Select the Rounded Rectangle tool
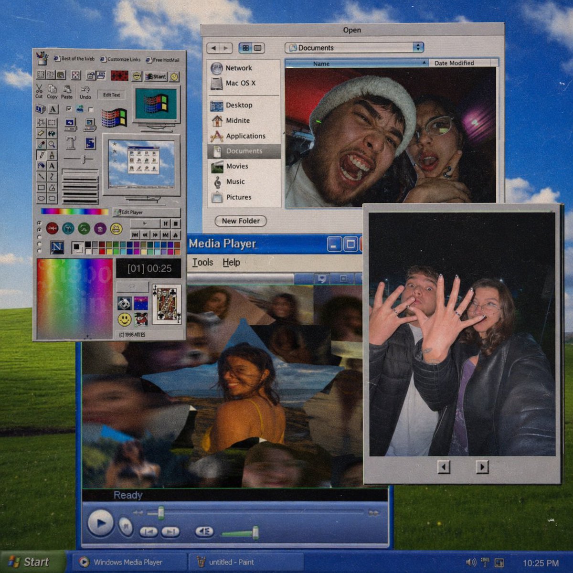Screen dimensions: 573x573 52,198
